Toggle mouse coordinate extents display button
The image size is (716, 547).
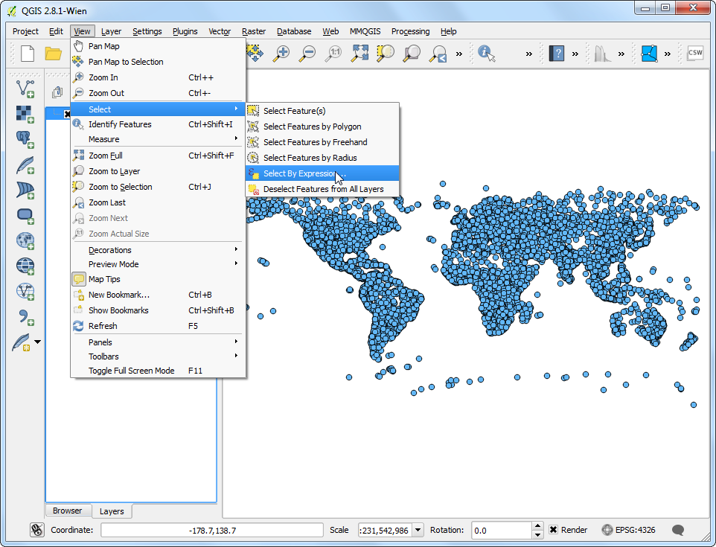(x=37, y=530)
